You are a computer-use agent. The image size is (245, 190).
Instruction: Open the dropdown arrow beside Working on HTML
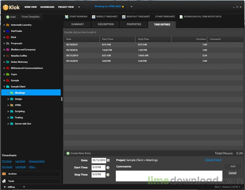coord(131,6)
